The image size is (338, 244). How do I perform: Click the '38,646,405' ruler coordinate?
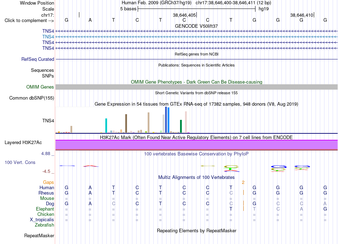coord(184,15)
